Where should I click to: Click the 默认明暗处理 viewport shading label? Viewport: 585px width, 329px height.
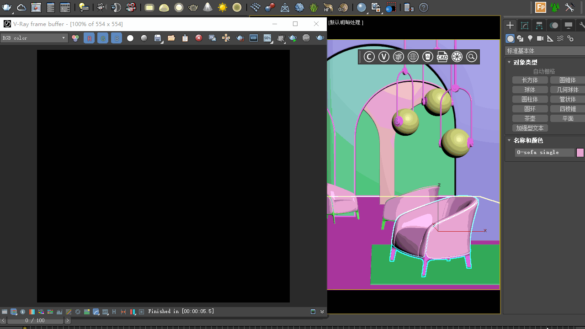click(346, 22)
